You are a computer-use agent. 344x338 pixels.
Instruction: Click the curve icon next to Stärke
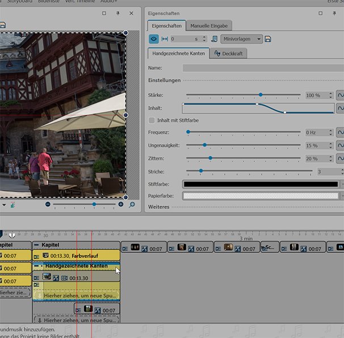click(x=340, y=95)
